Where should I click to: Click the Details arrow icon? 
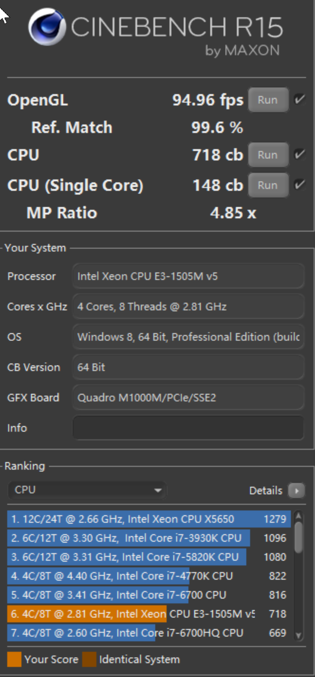coord(296,490)
